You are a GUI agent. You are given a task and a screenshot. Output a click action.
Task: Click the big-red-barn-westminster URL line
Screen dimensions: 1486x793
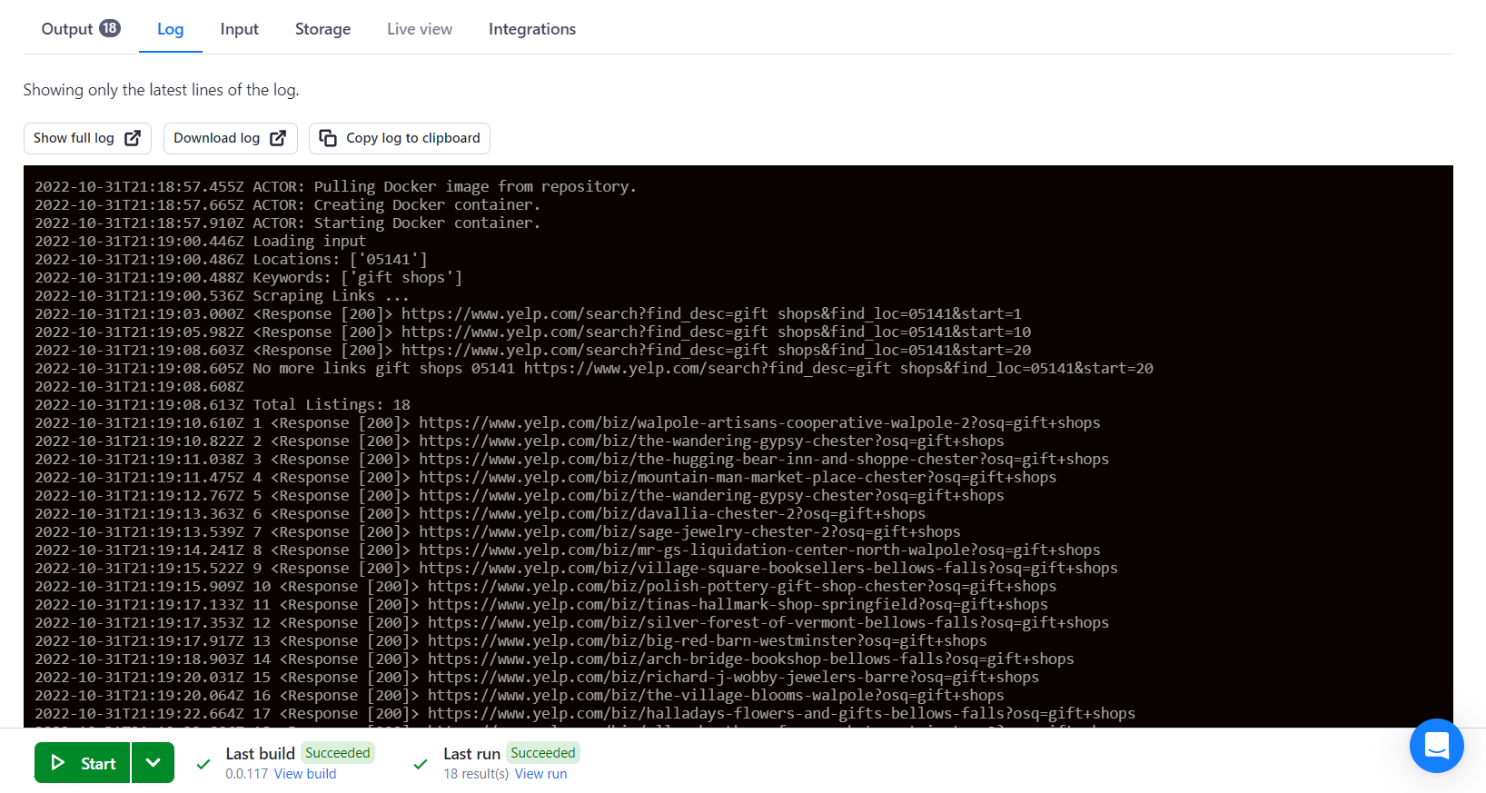[x=511, y=641]
